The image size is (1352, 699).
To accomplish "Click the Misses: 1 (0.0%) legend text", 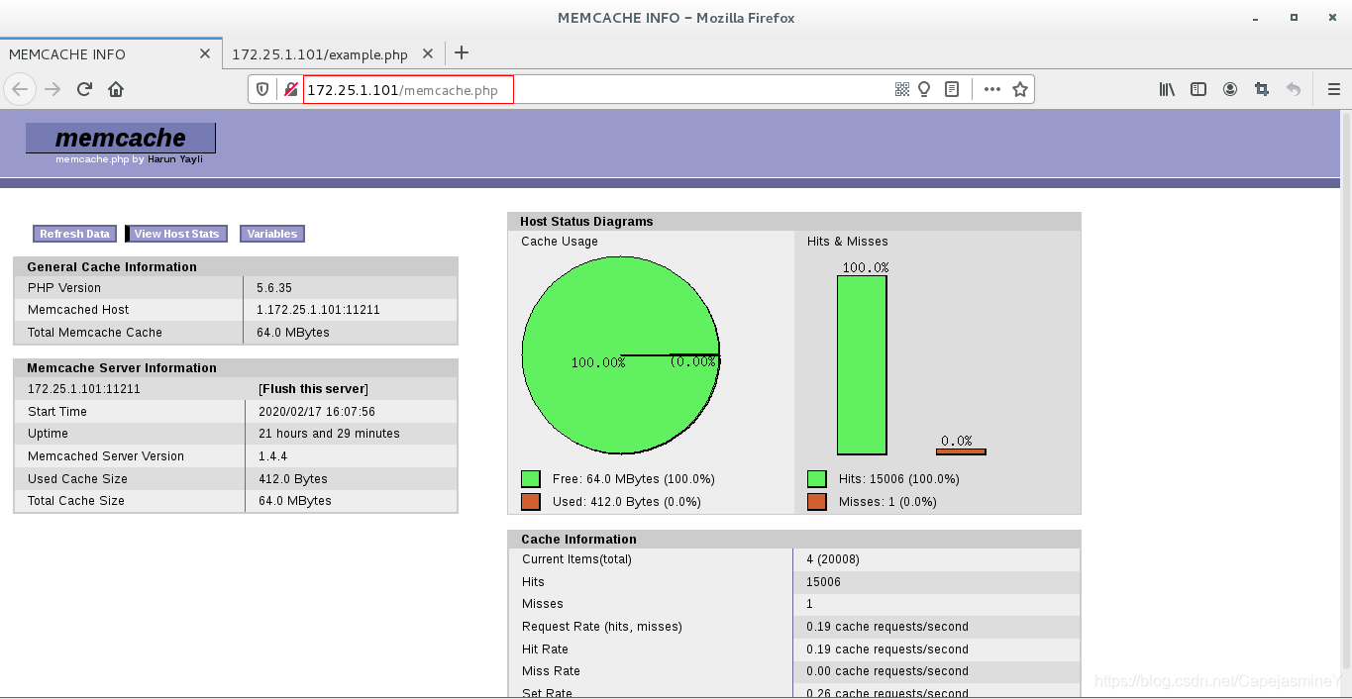I will click(887, 502).
